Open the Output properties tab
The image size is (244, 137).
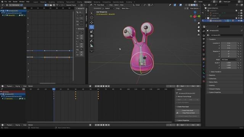point(204,39)
